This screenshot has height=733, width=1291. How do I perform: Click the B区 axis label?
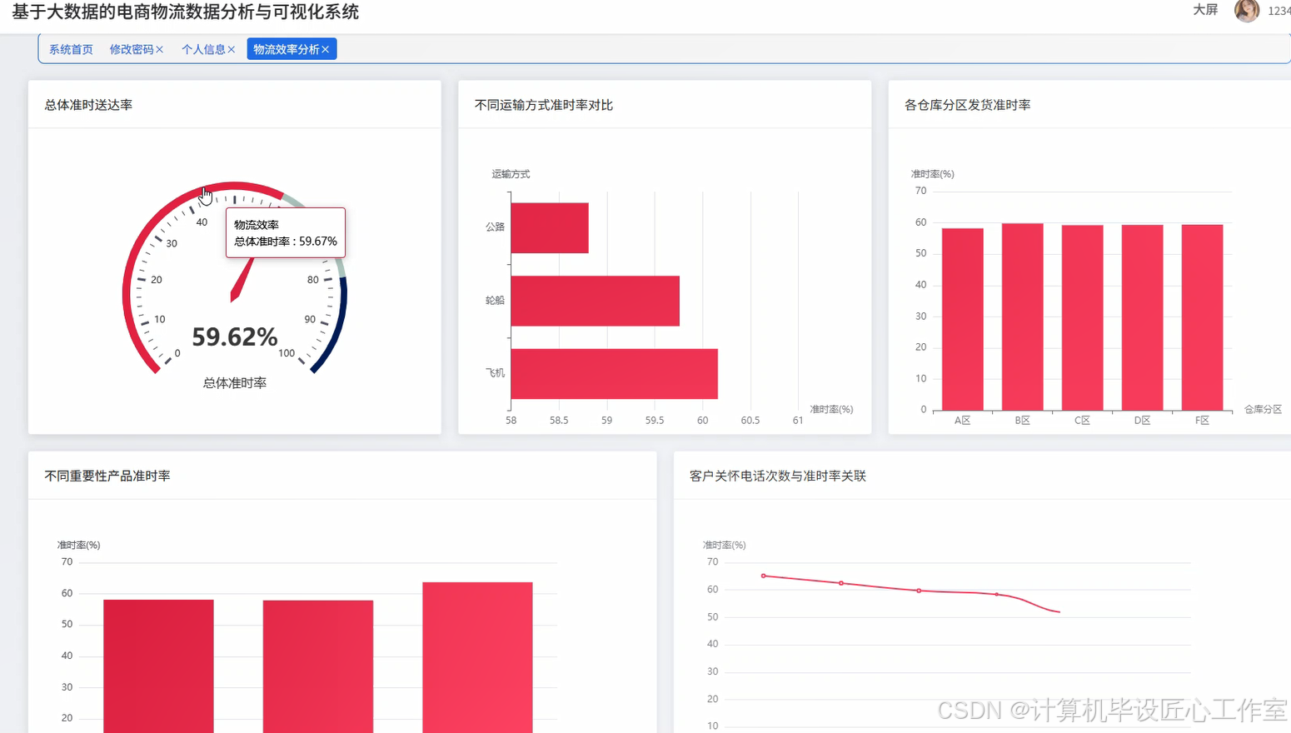(1022, 421)
